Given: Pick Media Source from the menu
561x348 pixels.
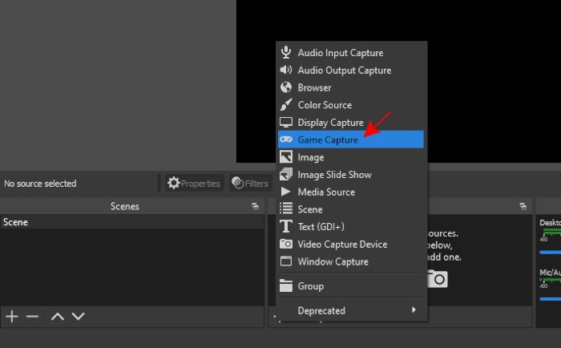Looking at the screenshot, I should [x=351, y=192].
